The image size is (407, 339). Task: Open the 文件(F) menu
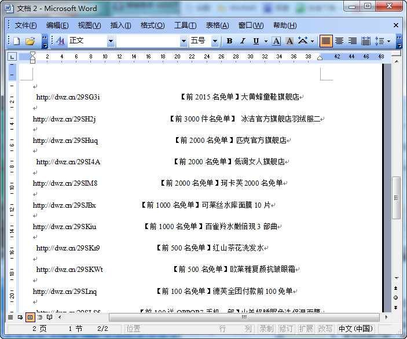(x=25, y=25)
